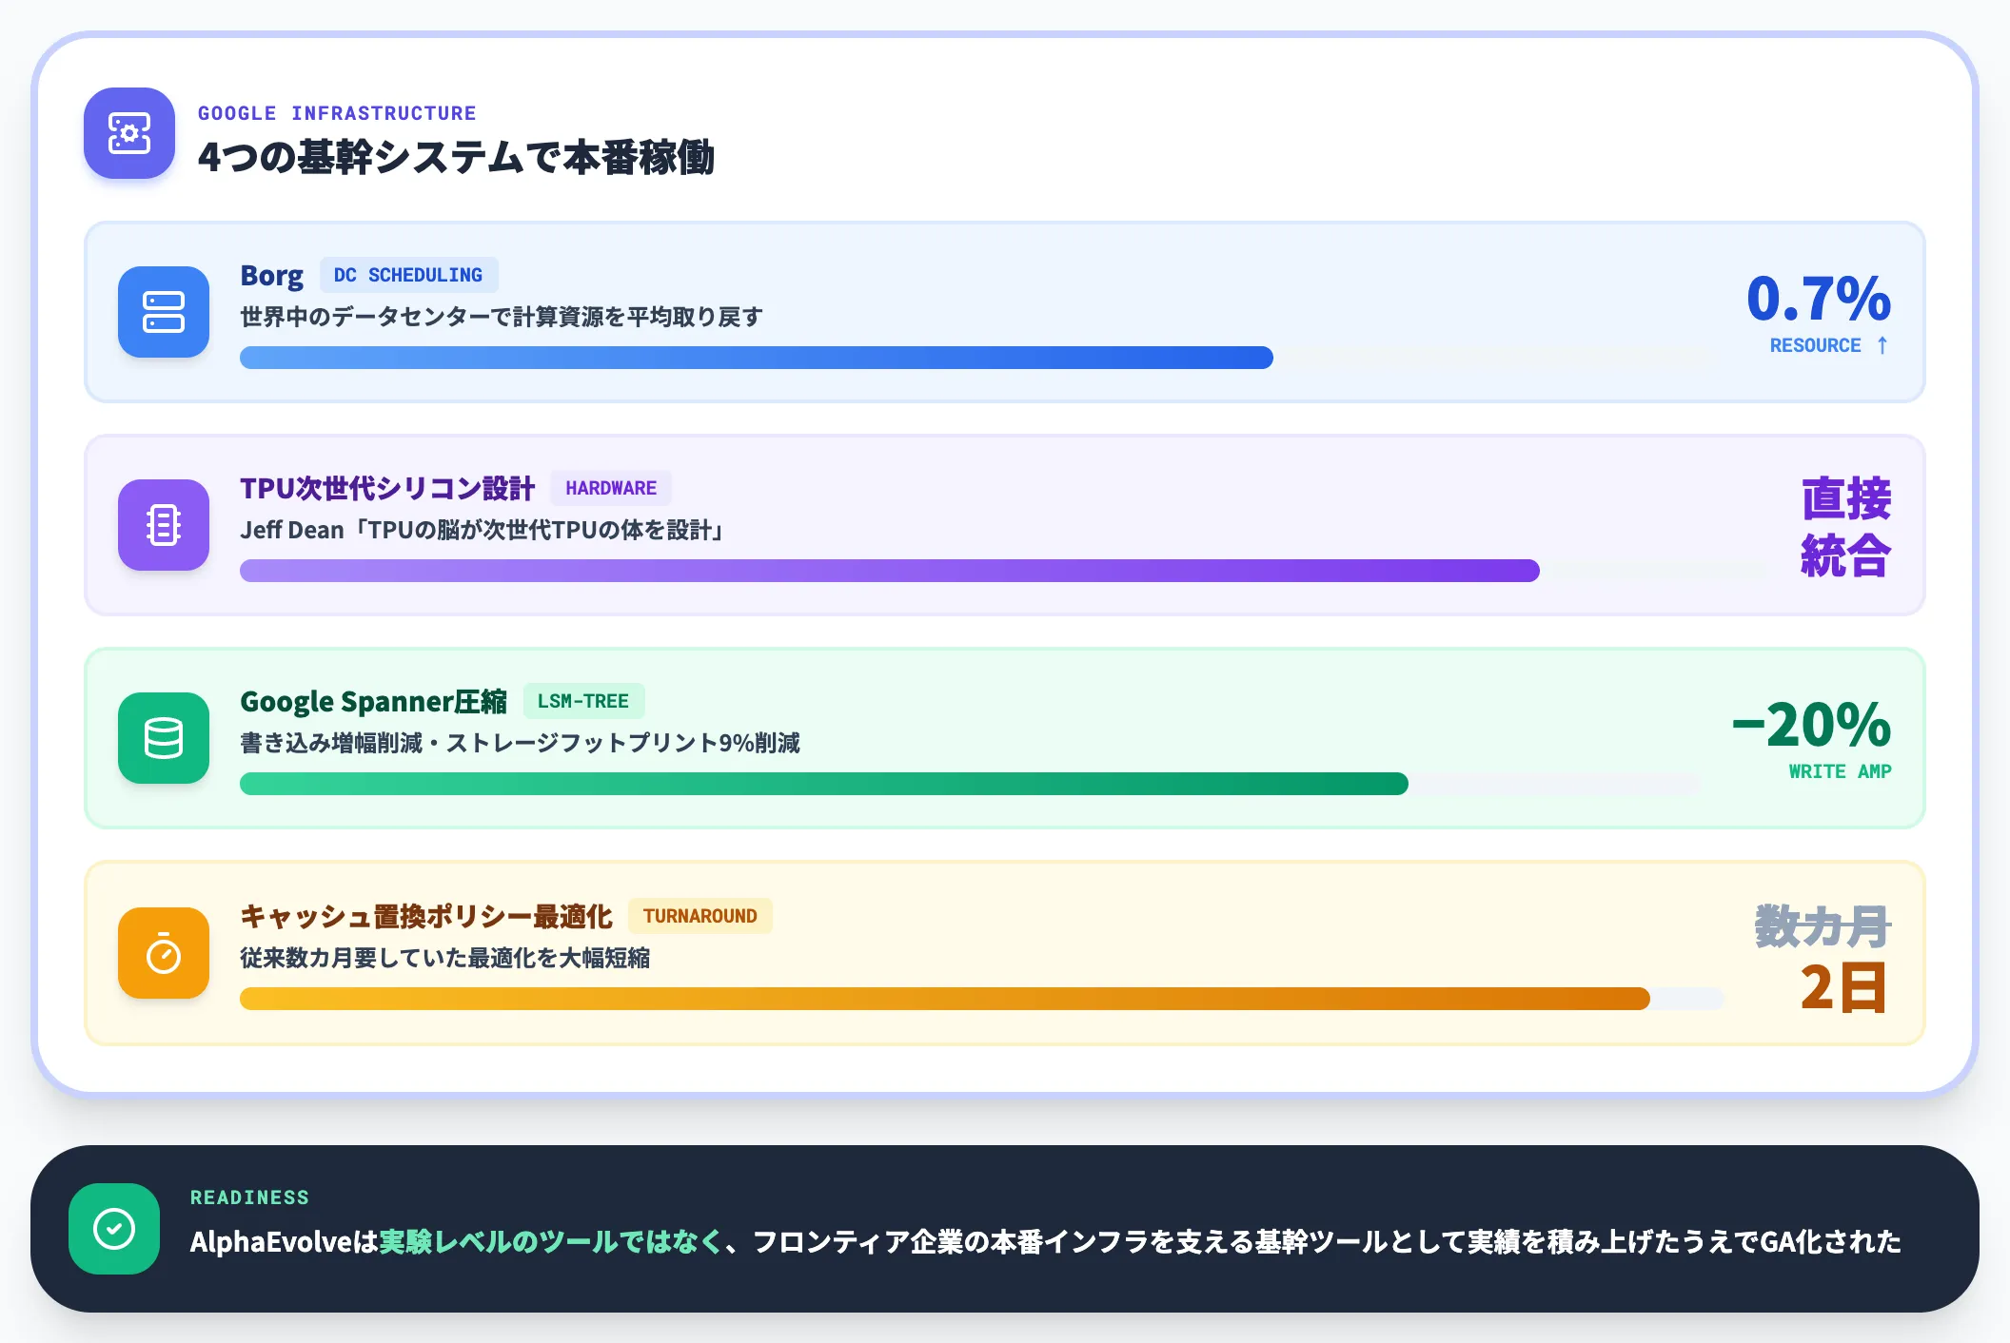Image resolution: width=2010 pixels, height=1343 pixels.
Task: Click the GOOGLE INFRASTRUCTURE label
Action: tap(337, 113)
